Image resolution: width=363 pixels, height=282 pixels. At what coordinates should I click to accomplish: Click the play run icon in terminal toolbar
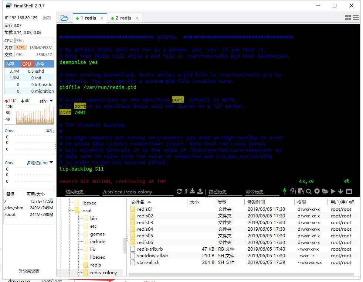(x=333, y=191)
